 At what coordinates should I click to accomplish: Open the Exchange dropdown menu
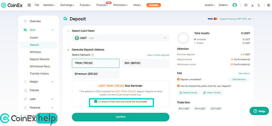(67, 5)
